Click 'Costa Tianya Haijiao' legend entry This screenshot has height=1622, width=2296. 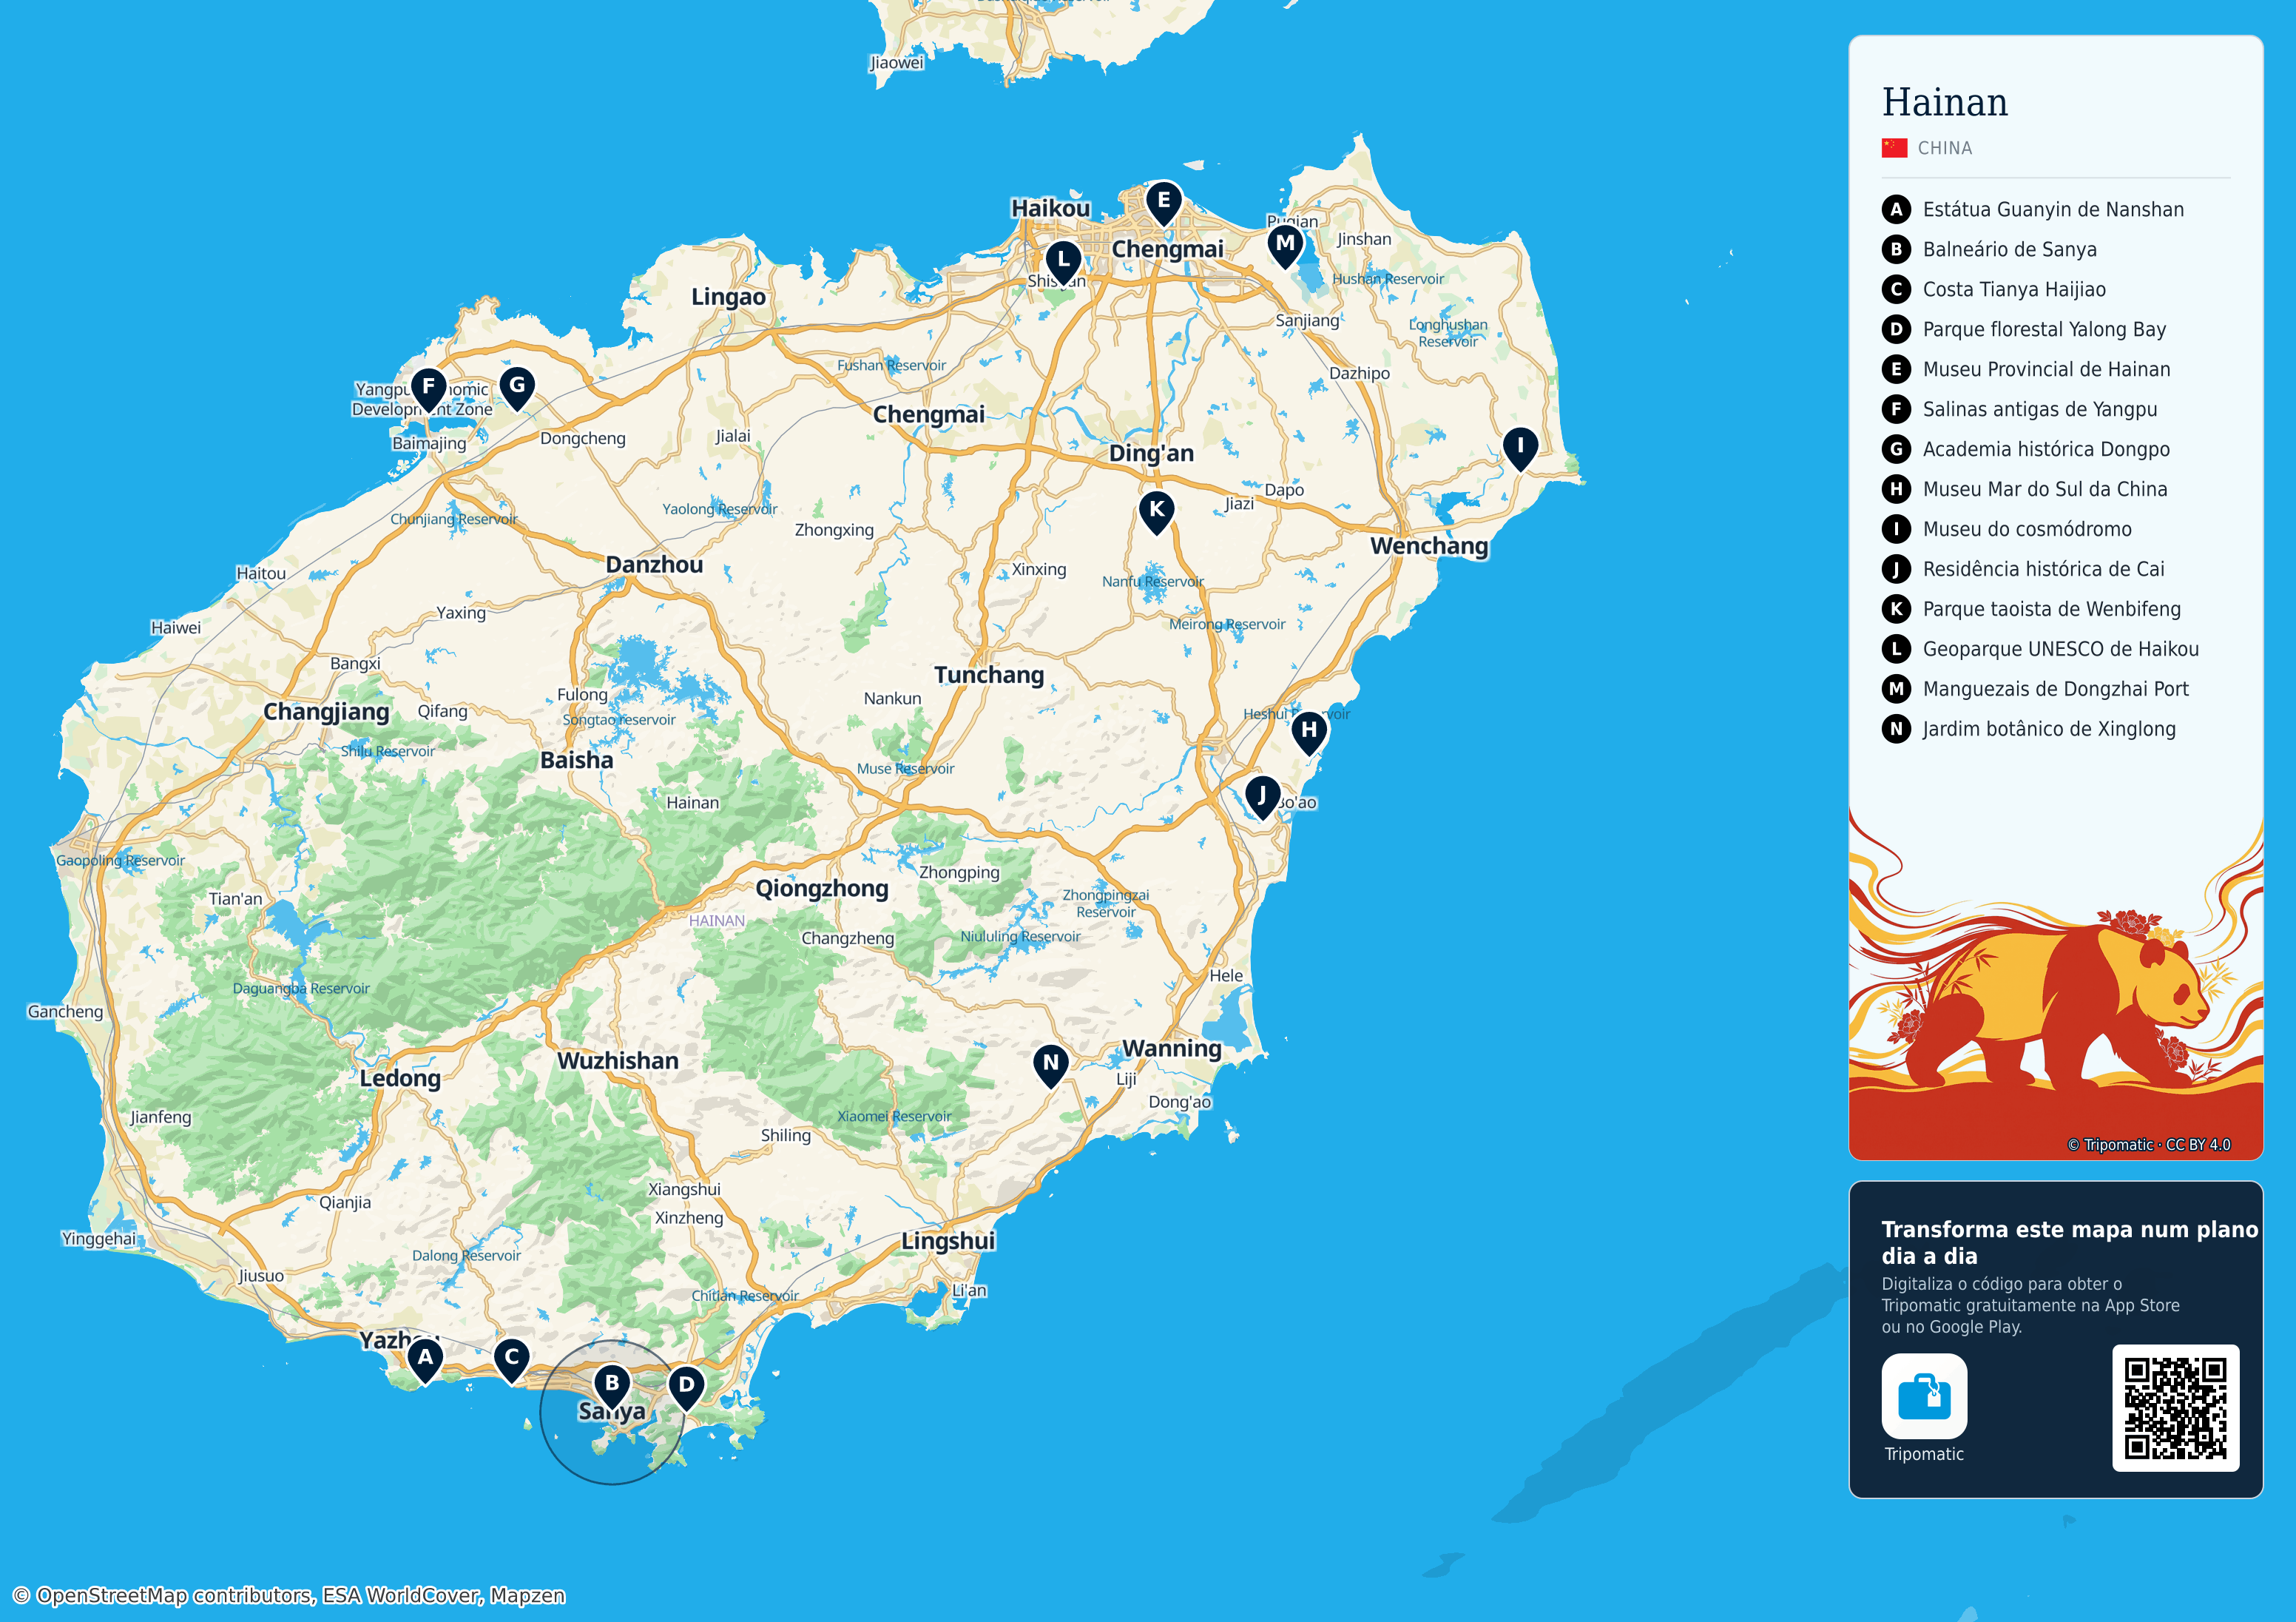pos(2014,289)
